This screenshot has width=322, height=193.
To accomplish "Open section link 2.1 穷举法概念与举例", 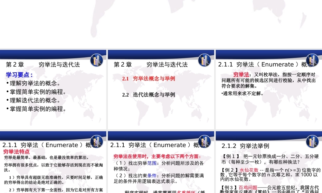I will 149,79.
